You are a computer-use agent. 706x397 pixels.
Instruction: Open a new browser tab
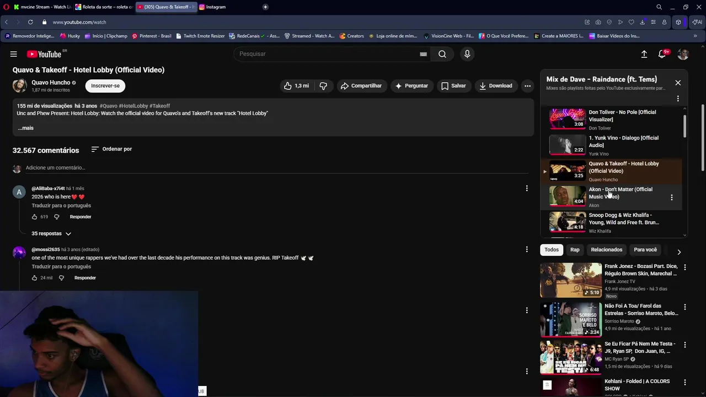tap(265, 7)
